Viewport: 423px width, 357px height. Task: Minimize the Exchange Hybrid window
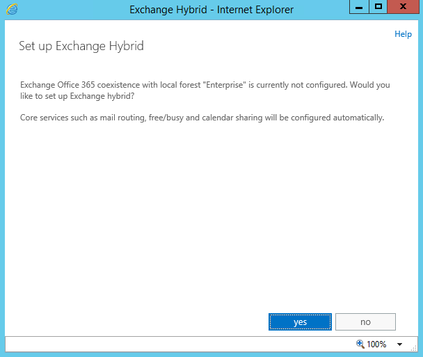tap(359, 7)
